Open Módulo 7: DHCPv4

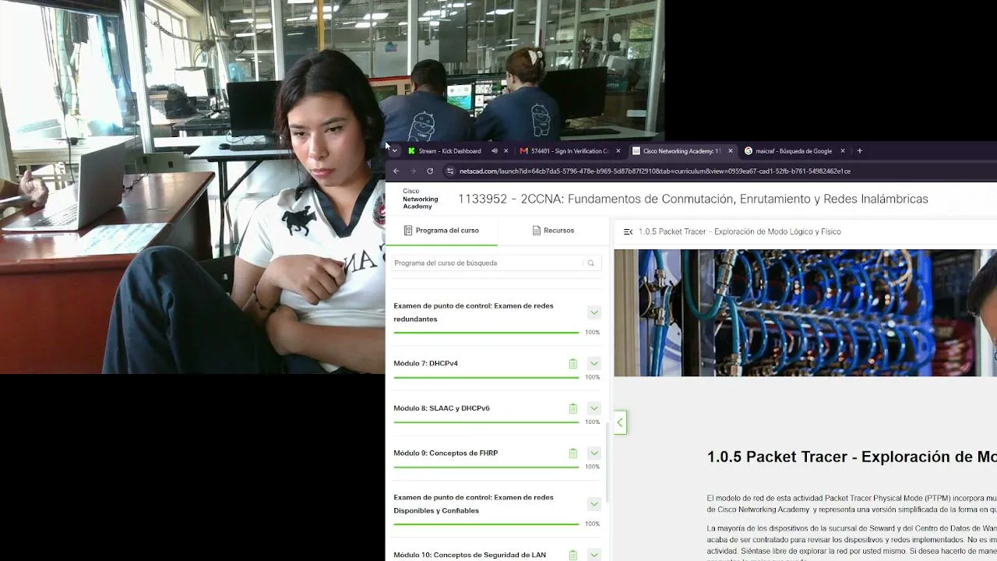click(425, 363)
